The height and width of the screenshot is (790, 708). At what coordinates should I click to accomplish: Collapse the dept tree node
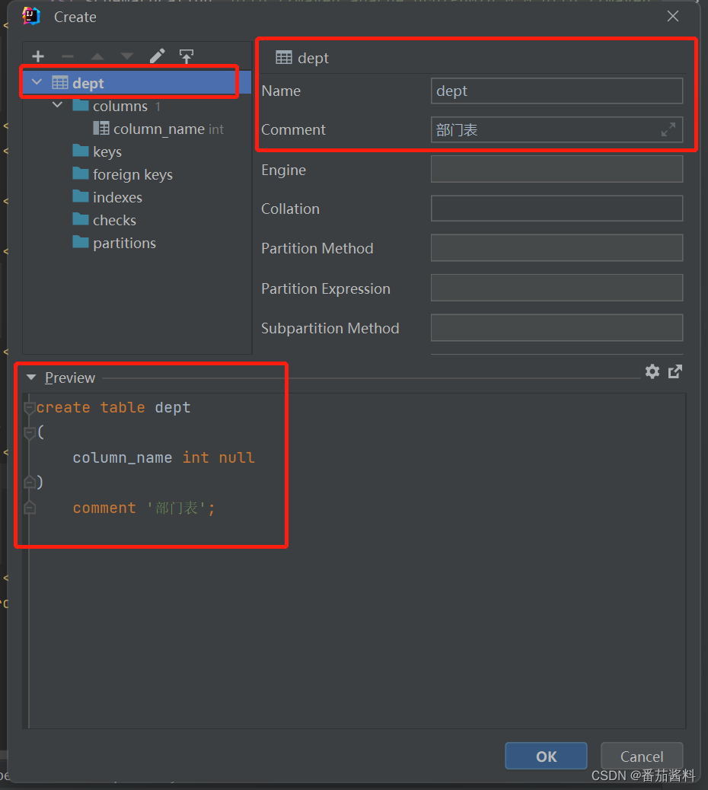(37, 81)
